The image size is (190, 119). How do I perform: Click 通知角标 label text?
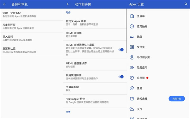pyautogui.click(x=142, y=99)
